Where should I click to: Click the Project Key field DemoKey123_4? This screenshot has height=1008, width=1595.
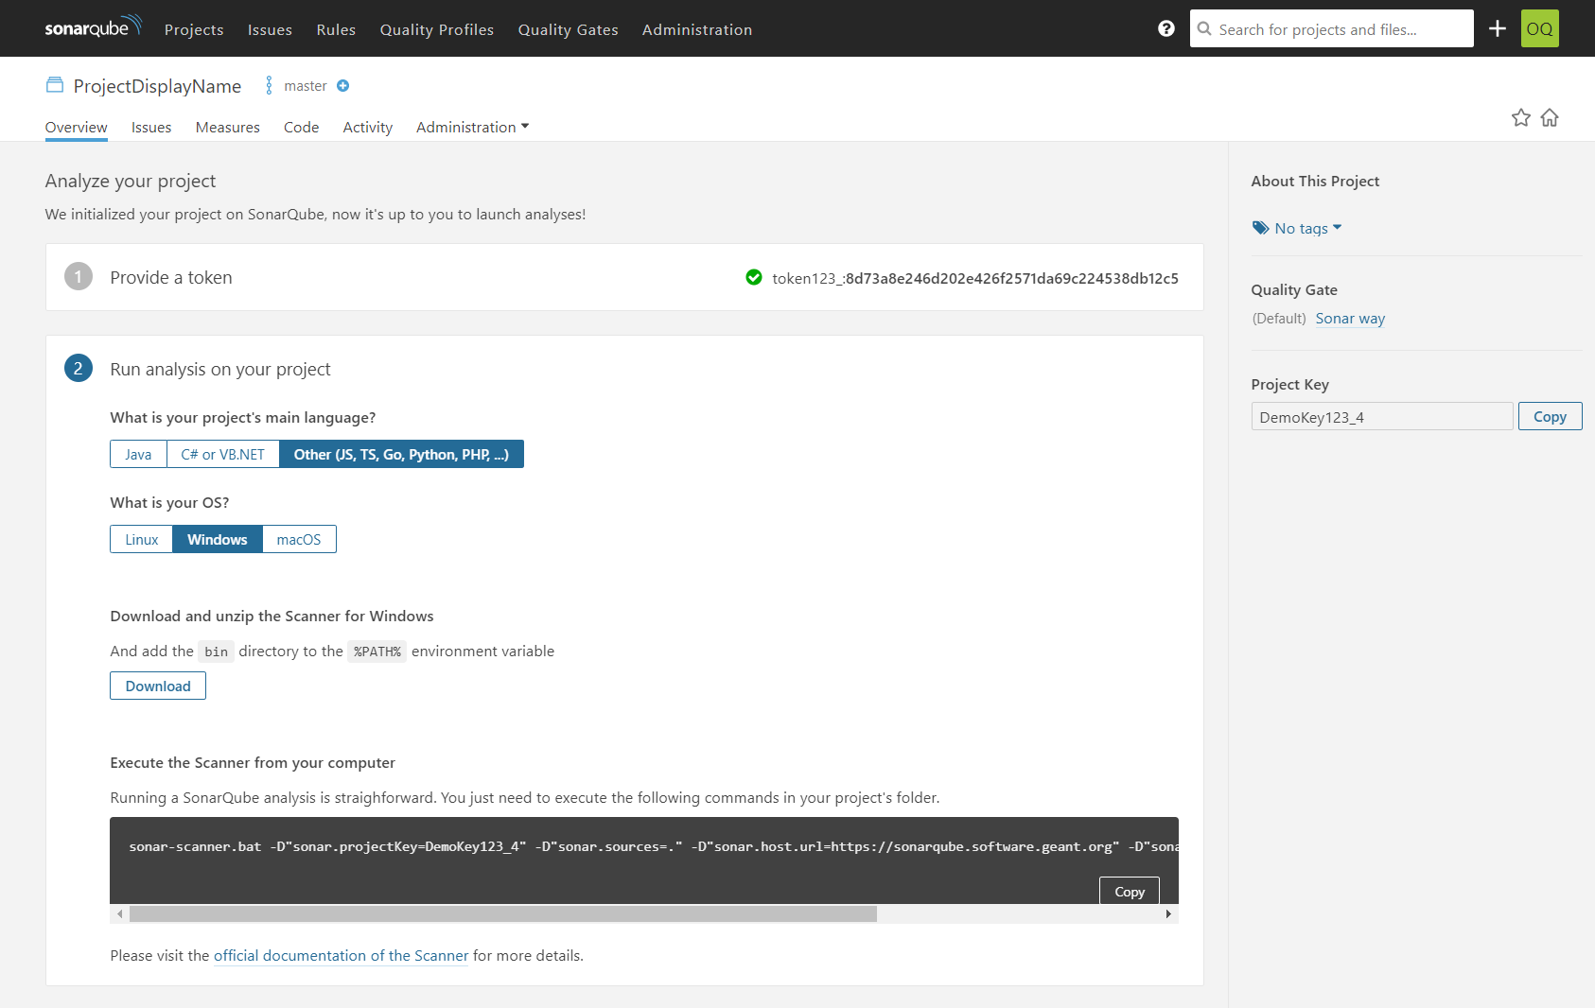(1382, 416)
